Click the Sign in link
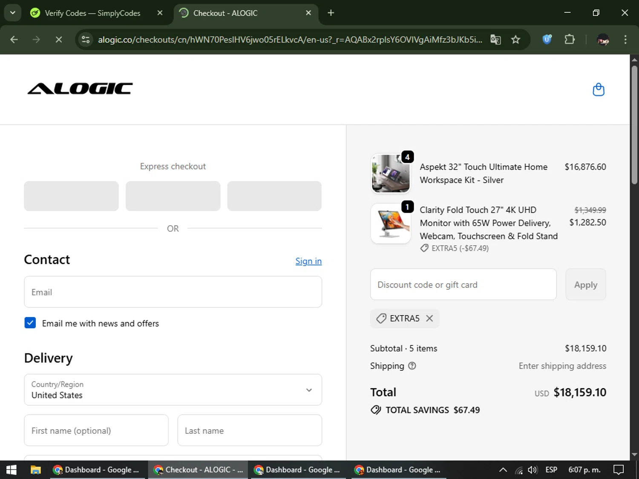The height and width of the screenshot is (479, 639). click(x=308, y=261)
